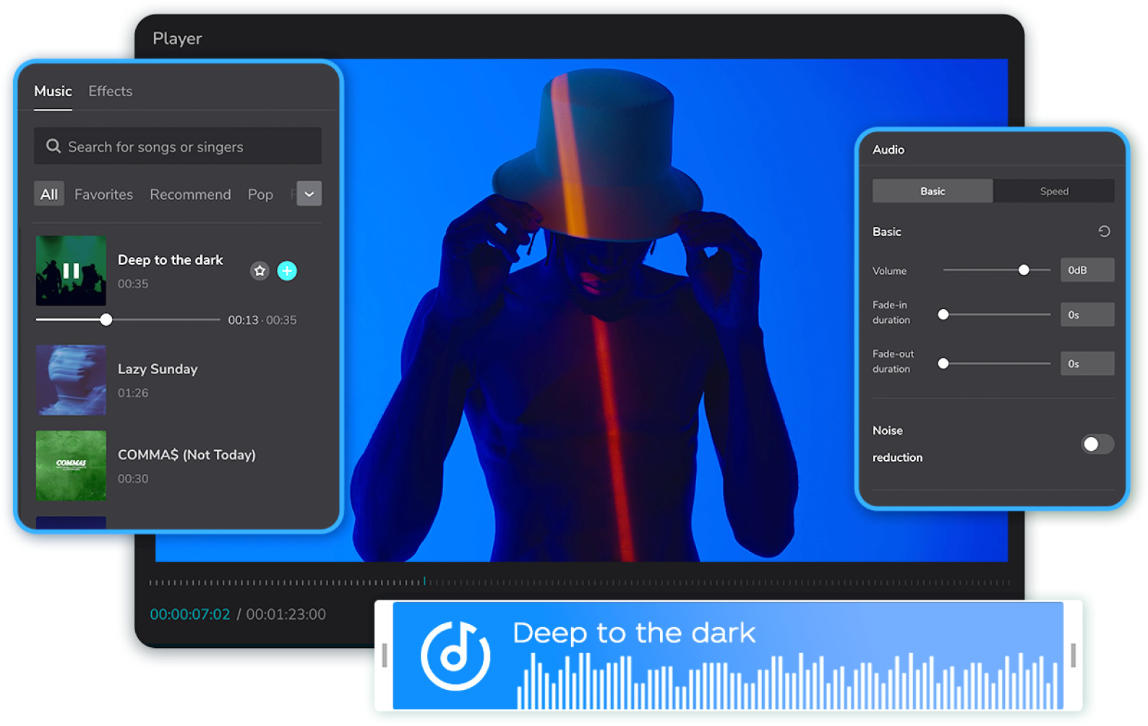Viewport: 1148px width, 726px height.
Task: Click the Search for songs or singers field
Action: point(188,147)
